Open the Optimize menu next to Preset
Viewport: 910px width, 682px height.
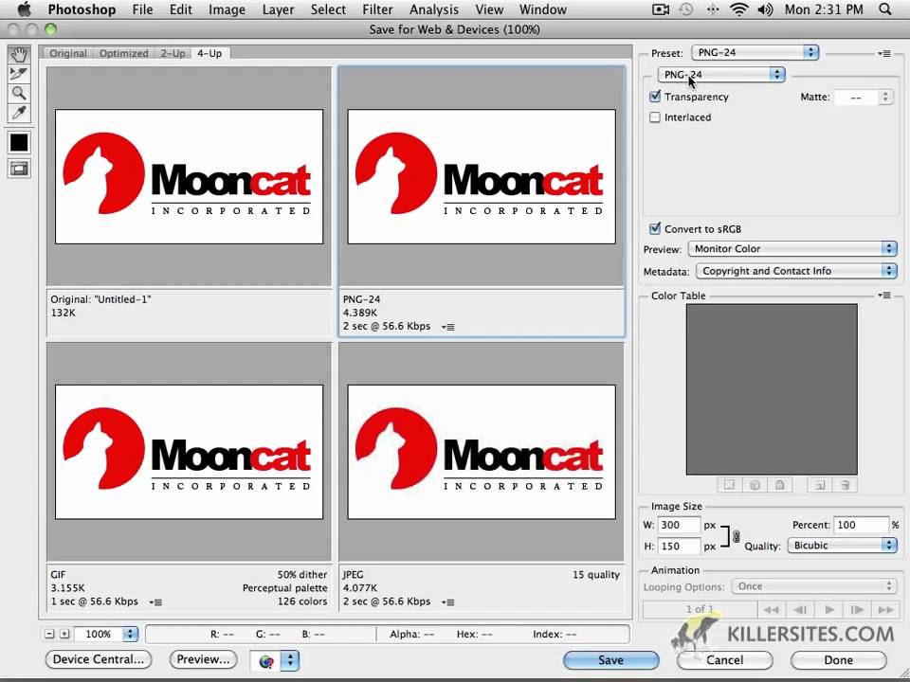pos(883,53)
